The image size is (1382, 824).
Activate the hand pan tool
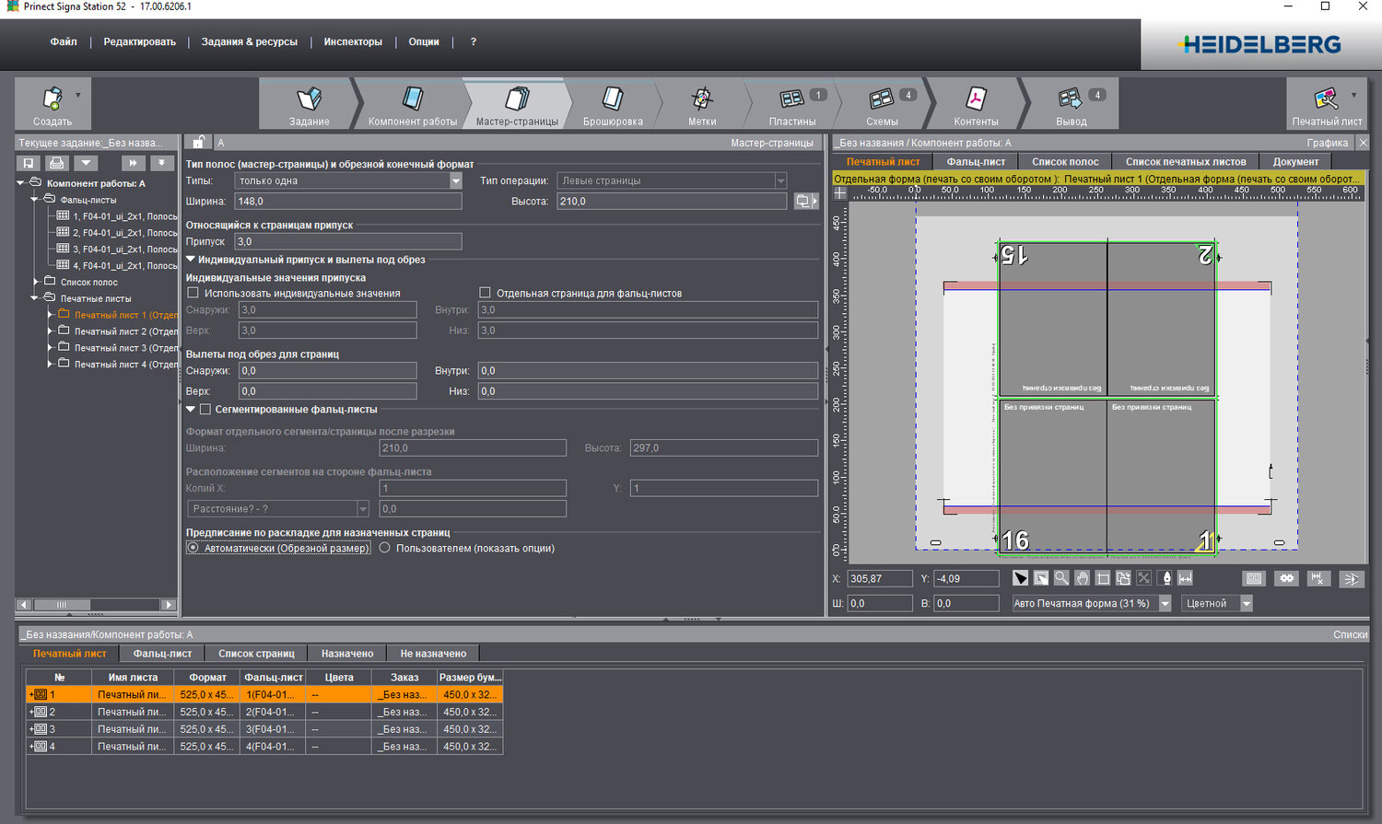(1082, 578)
